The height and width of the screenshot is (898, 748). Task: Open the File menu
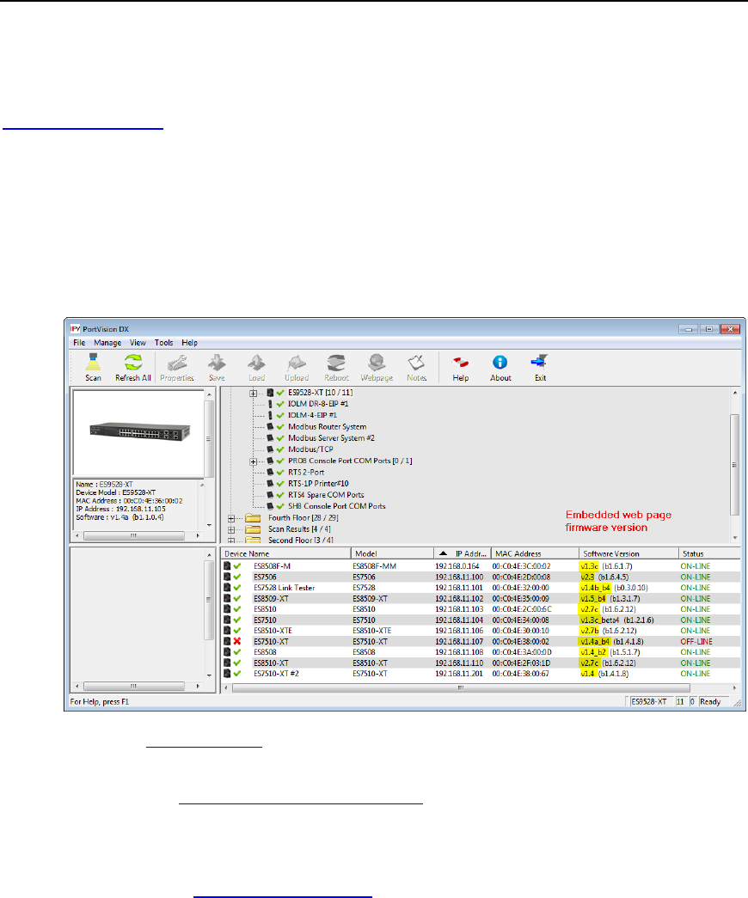click(79, 343)
